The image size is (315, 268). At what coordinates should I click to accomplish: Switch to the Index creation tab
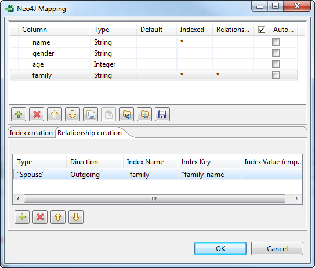31,133
